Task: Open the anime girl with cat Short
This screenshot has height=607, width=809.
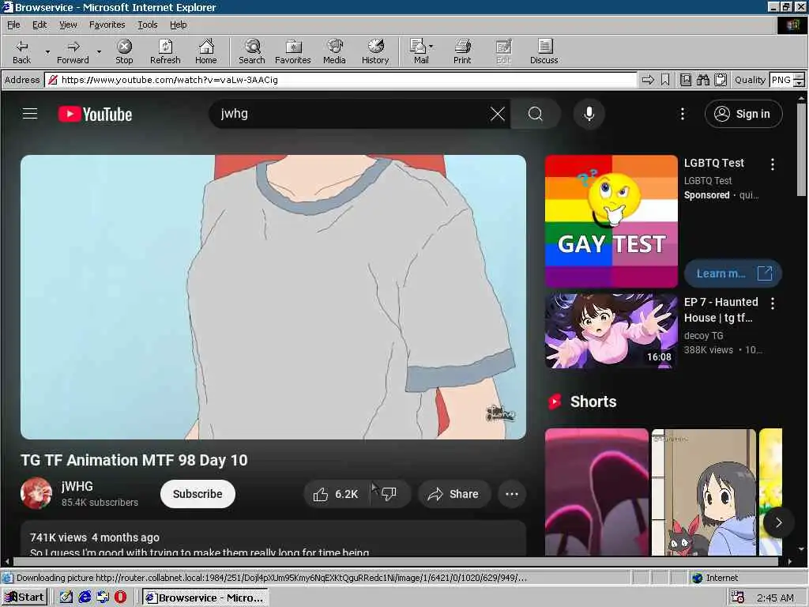Action: [x=704, y=492]
